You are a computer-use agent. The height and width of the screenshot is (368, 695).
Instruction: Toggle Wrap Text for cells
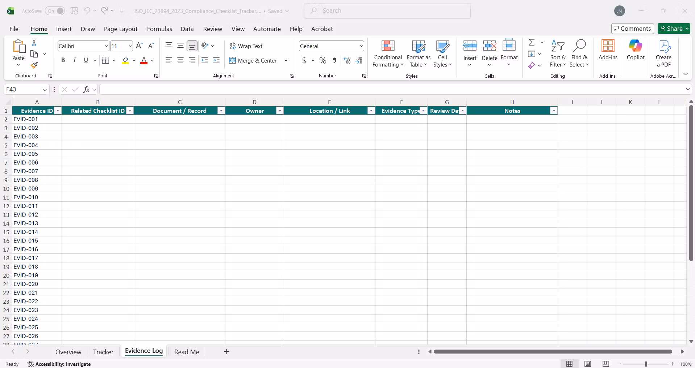click(x=246, y=46)
